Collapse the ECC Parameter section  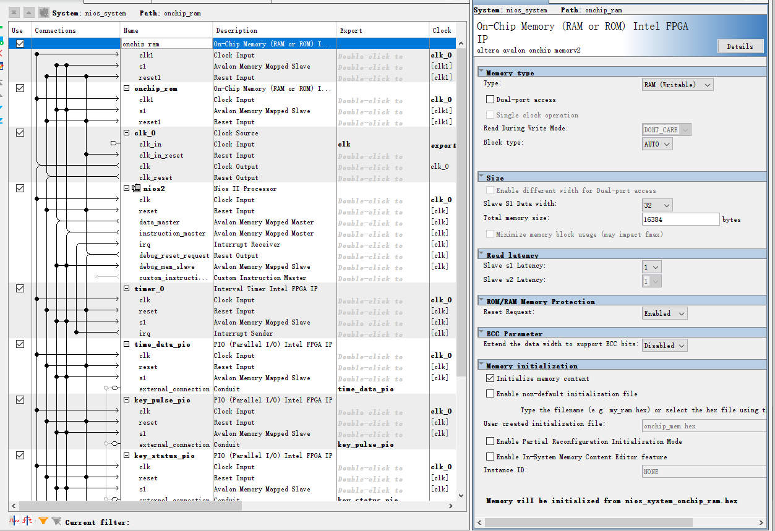[x=481, y=333]
